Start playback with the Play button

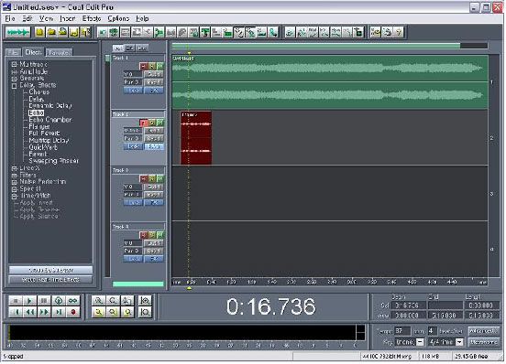[x=29, y=301]
